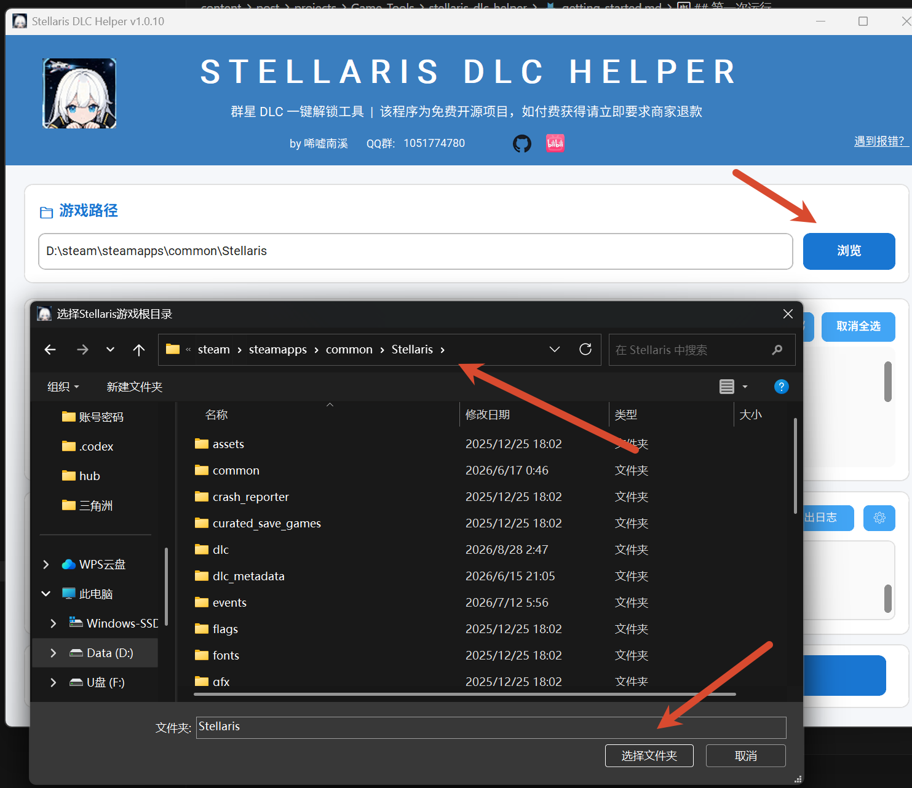Open the GitHub icon link
The height and width of the screenshot is (788, 912).
pyautogui.click(x=522, y=143)
